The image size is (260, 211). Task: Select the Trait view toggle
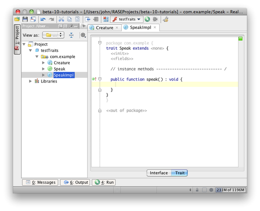tap(179, 173)
